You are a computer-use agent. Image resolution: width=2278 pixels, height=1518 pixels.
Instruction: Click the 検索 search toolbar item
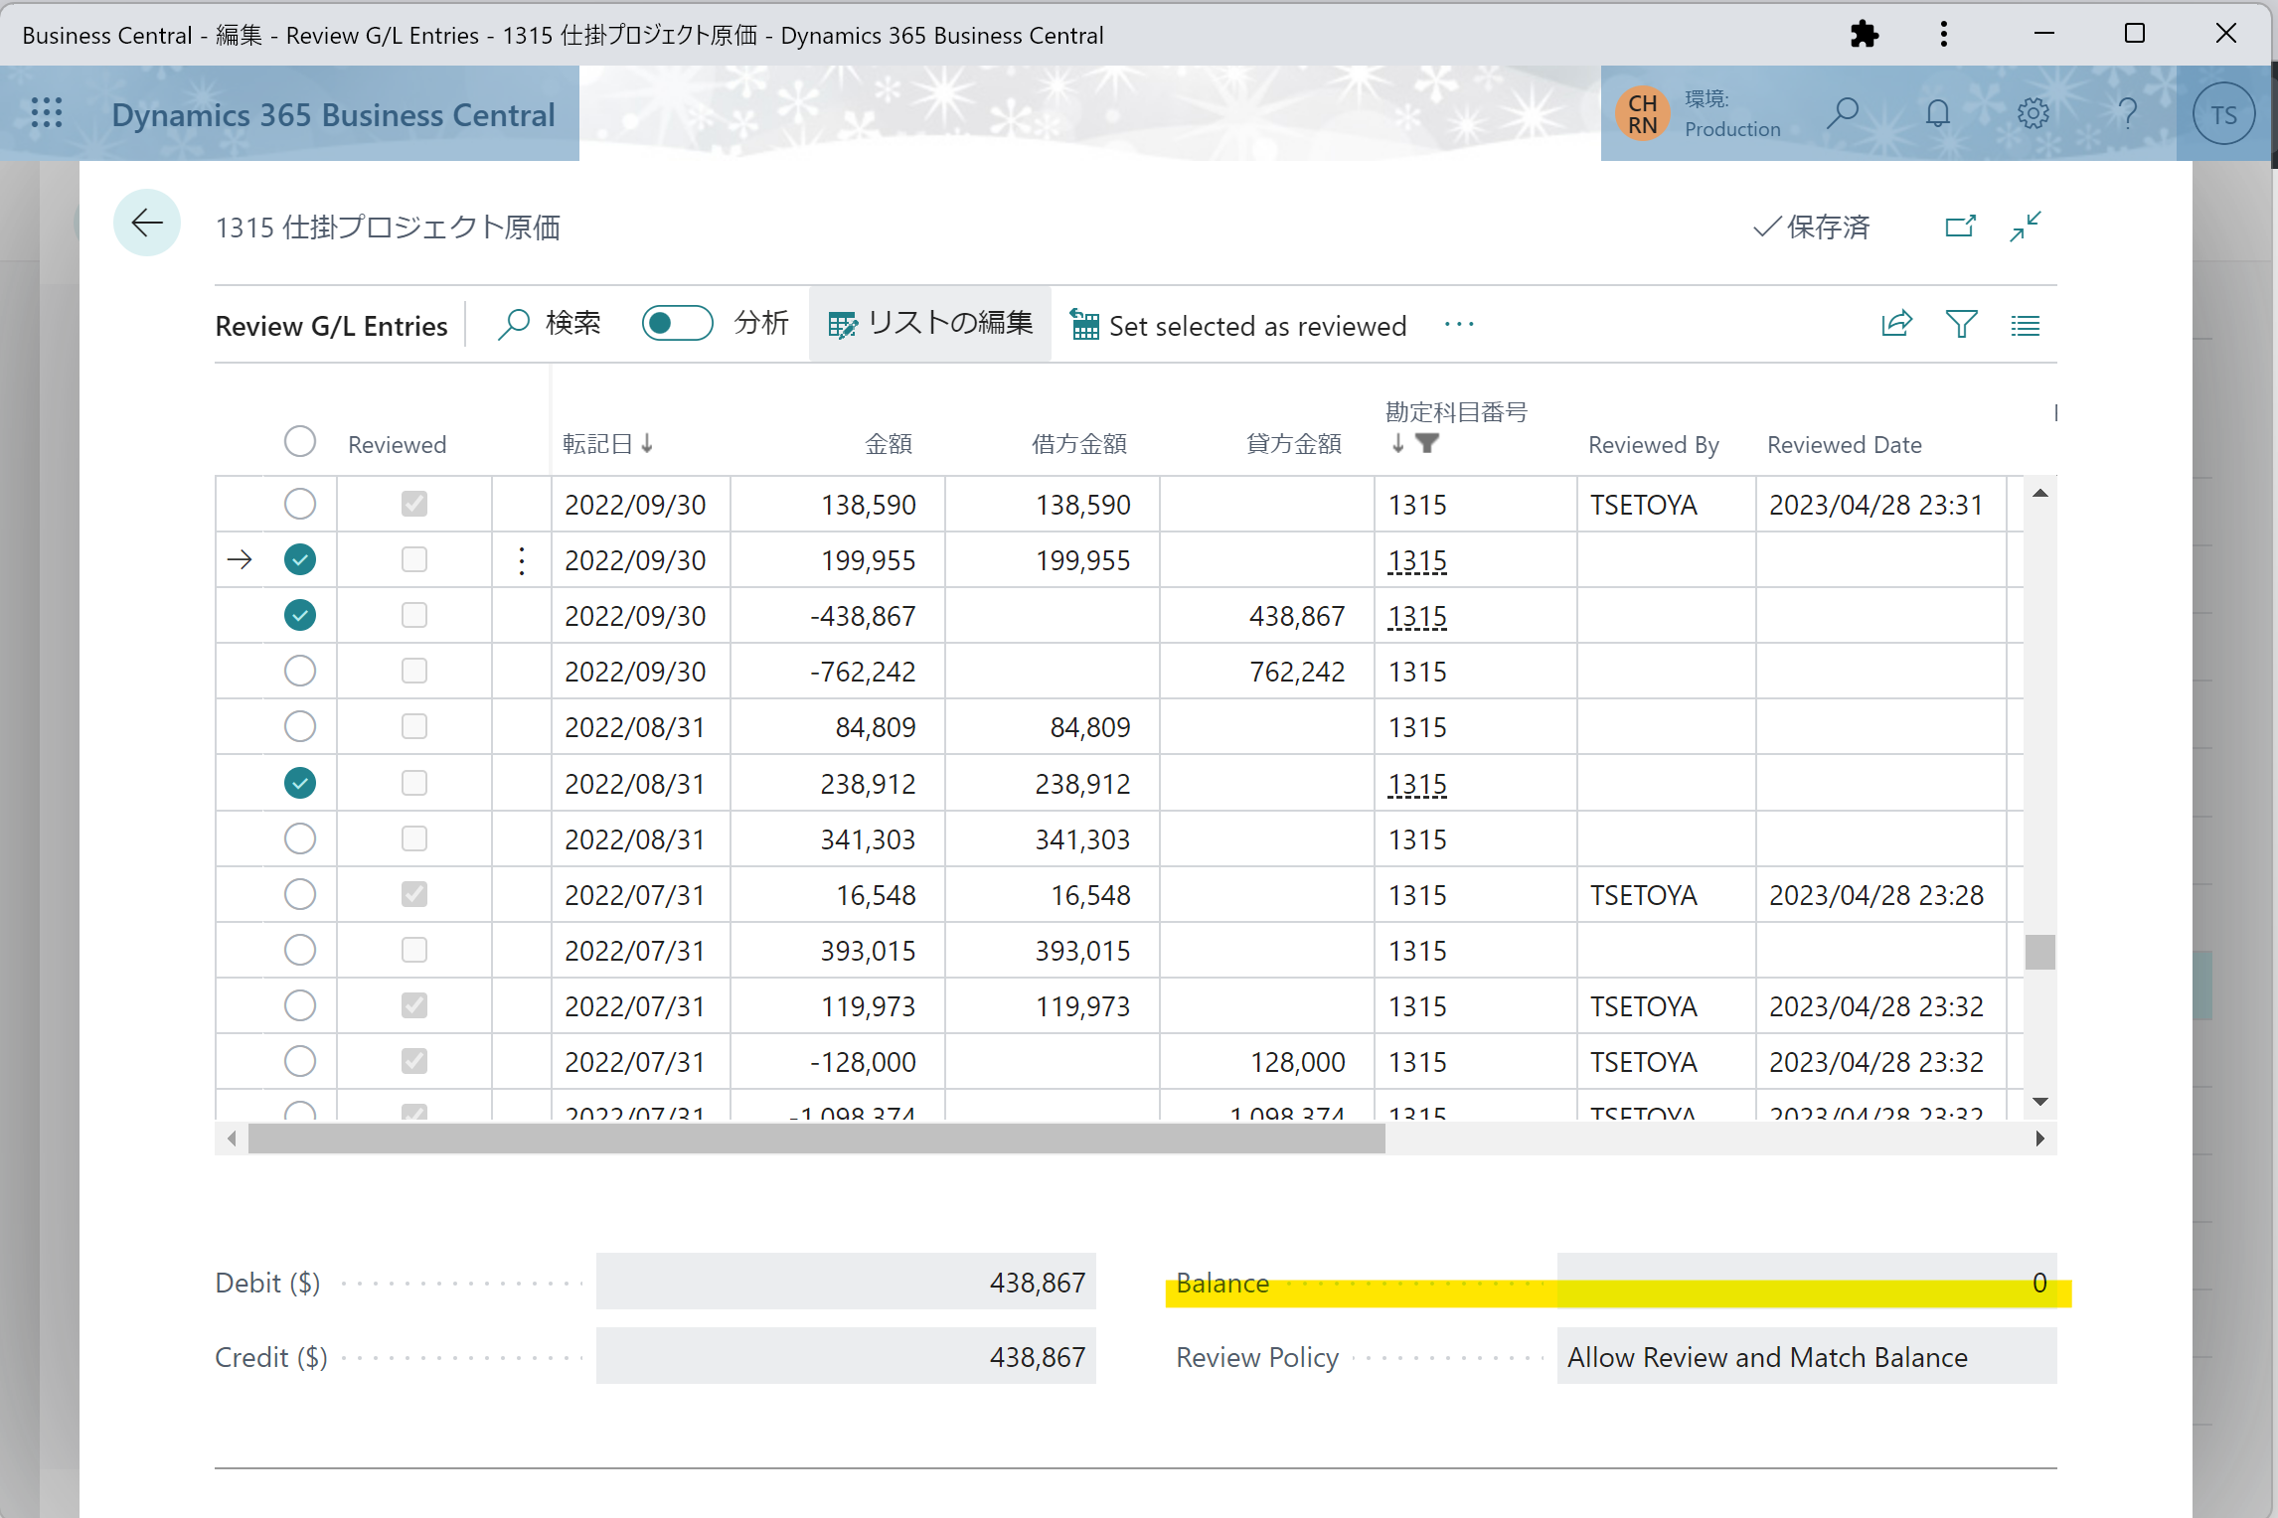[549, 324]
